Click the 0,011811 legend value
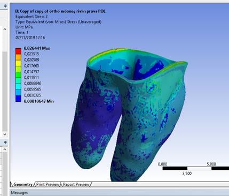 tap(31, 78)
